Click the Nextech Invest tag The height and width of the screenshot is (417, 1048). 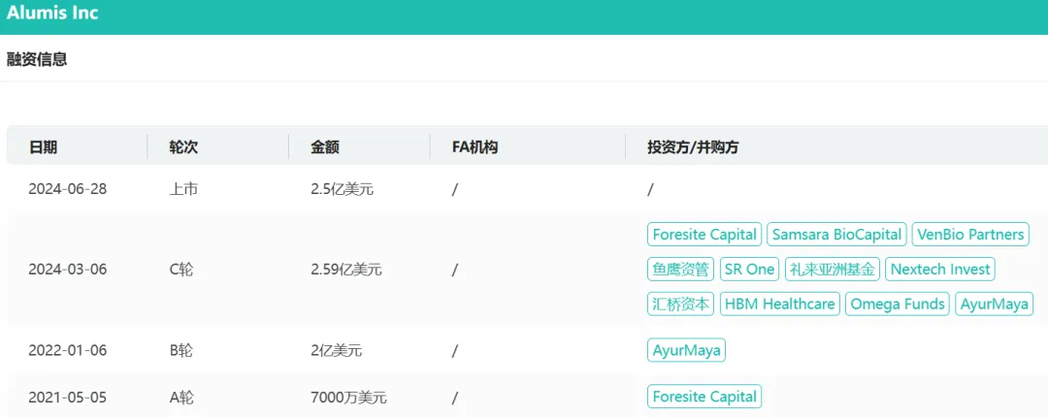(x=940, y=270)
